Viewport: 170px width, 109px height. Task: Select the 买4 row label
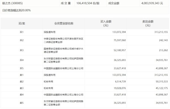pos(22,60)
